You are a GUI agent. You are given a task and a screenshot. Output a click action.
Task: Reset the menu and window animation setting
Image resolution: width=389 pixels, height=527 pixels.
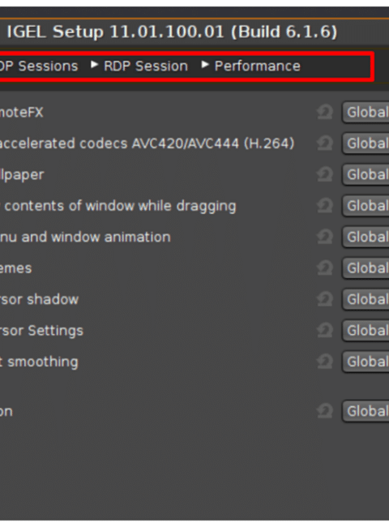[x=325, y=237]
